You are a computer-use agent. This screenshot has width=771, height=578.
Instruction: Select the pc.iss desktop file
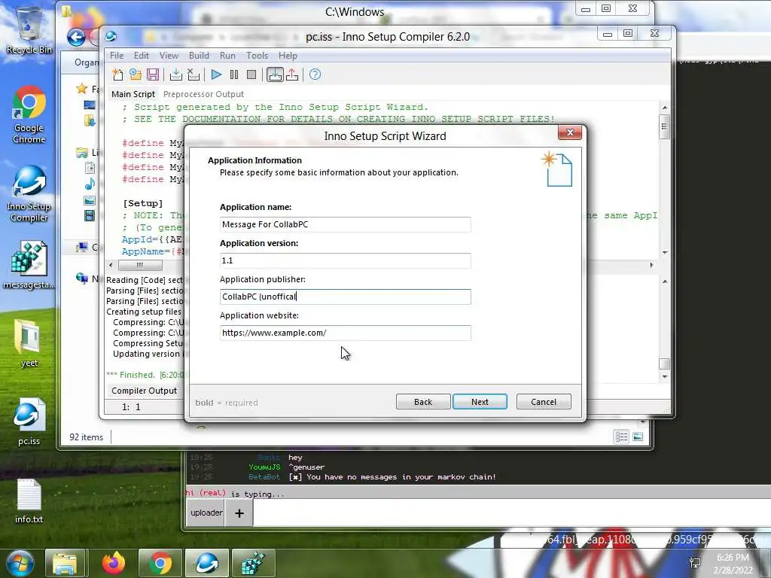click(29, 421)
